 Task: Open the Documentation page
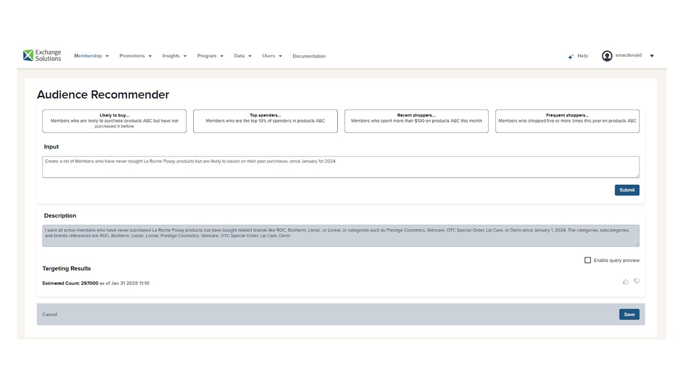point(309,56)
